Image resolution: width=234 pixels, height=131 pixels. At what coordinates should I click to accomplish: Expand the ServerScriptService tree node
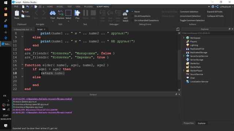pos(184,56)
